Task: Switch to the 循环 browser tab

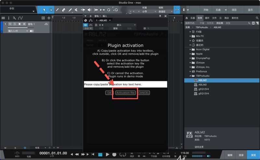Action: (207, 18)
